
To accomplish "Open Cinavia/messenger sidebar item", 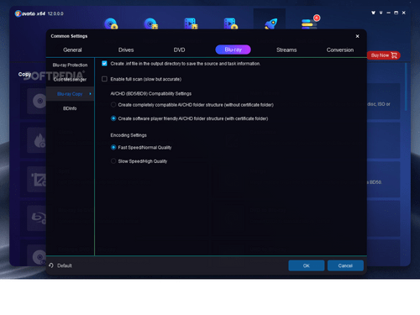I will 70,80.
